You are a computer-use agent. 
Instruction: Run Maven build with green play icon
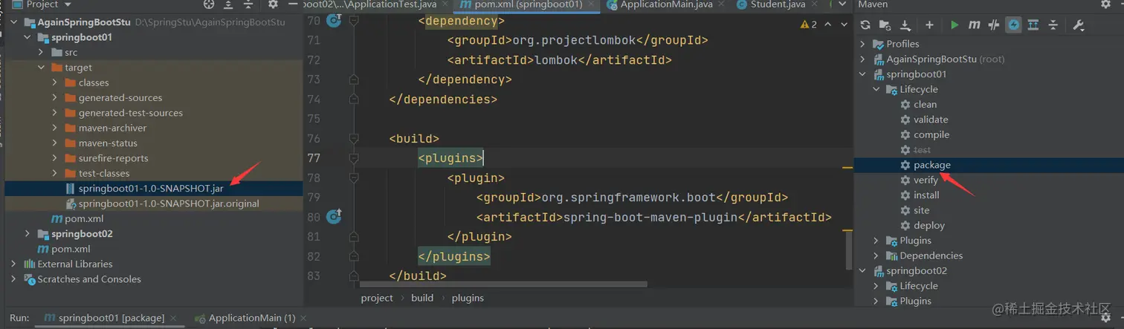pos(955,25)
